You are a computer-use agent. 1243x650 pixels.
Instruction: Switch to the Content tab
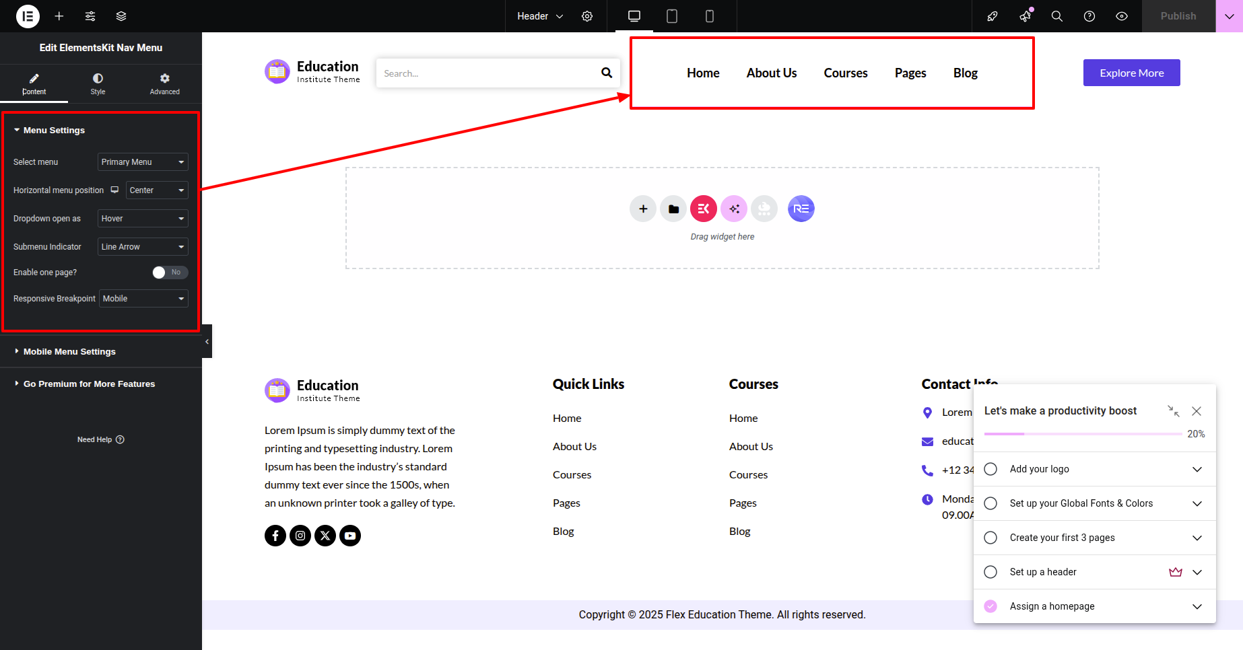pyautogui.click(x=34, y=84)
